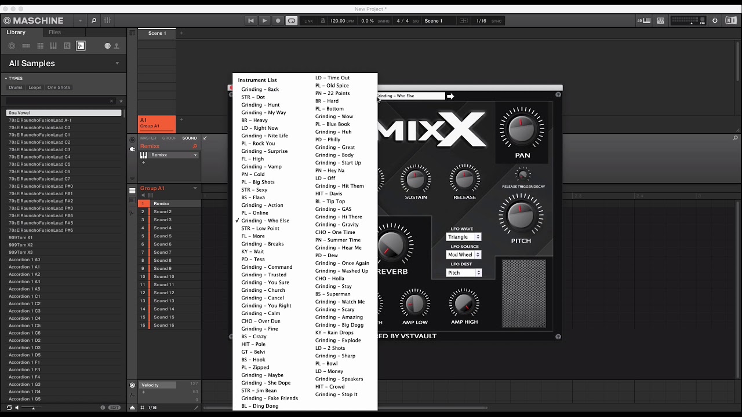Select the Sounds grid icon in Library

[x=40, y=46]
